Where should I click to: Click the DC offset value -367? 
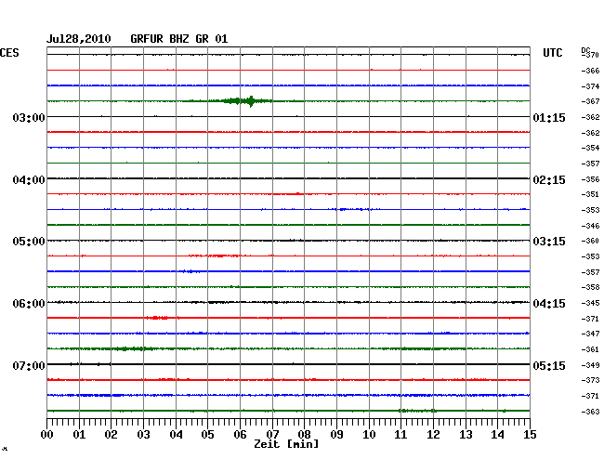pyautogui.click(x=590, y=101)
